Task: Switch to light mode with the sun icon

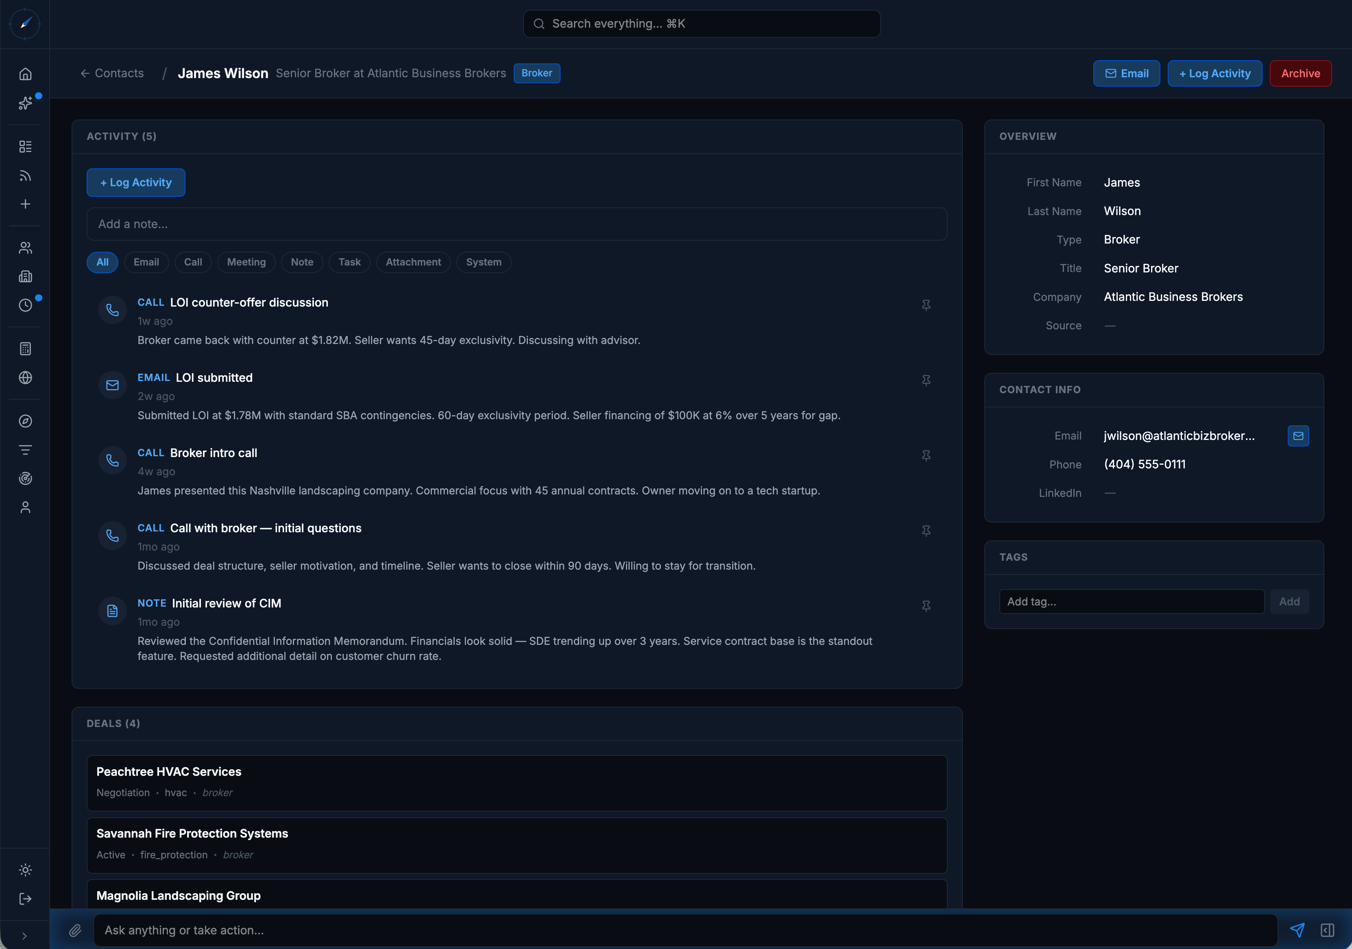Action: pos(25,870)
